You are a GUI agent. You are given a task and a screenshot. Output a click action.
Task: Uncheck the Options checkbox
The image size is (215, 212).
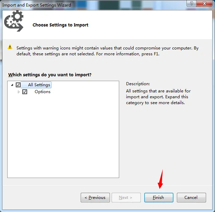pos(25,92)
